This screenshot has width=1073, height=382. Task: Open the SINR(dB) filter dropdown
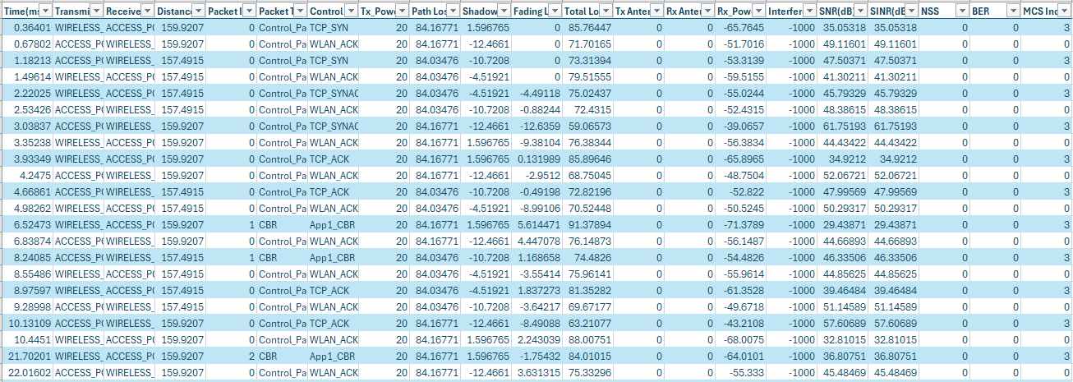tap(910, 11)
